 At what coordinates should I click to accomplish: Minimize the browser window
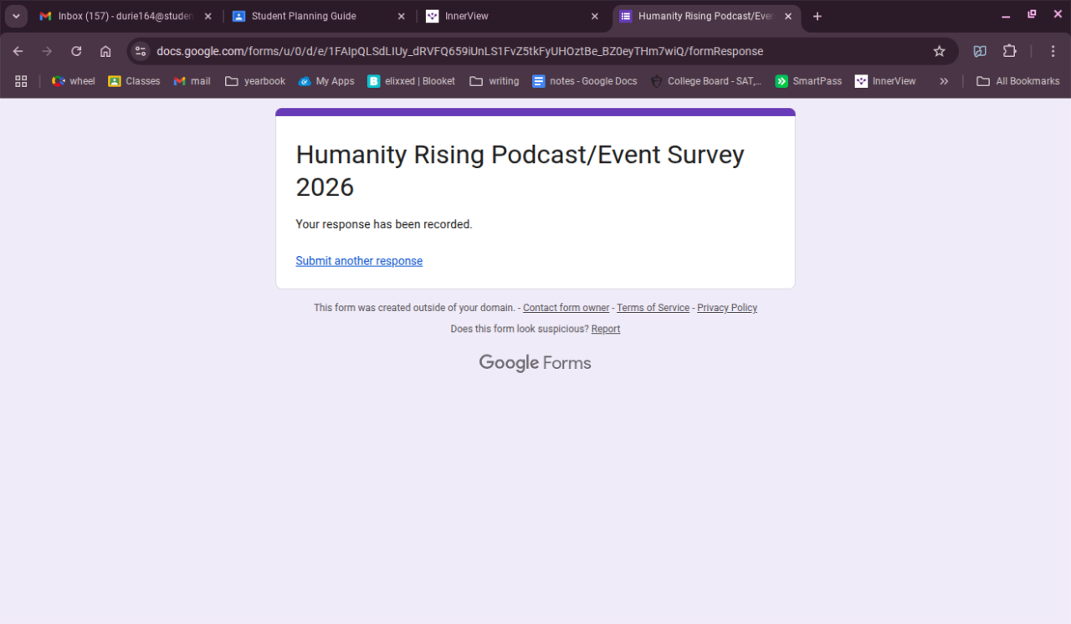point(1006,16)
